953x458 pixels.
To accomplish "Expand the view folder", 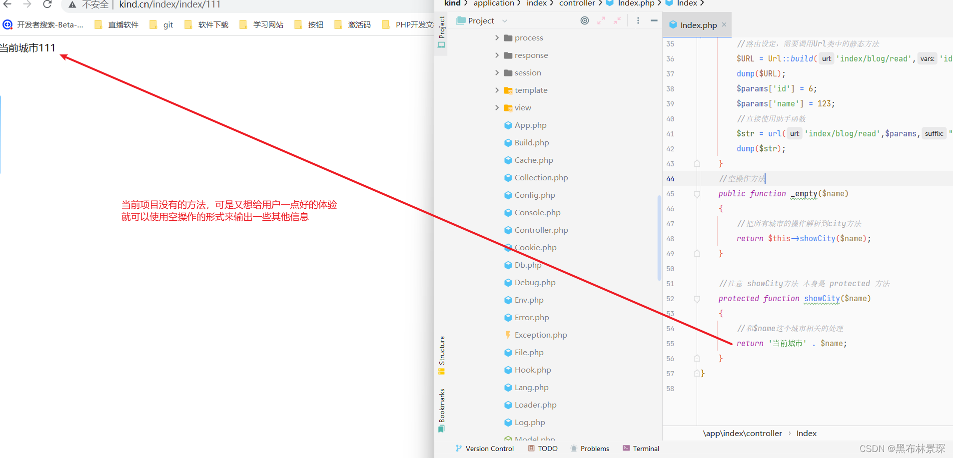I will (497, 107).
